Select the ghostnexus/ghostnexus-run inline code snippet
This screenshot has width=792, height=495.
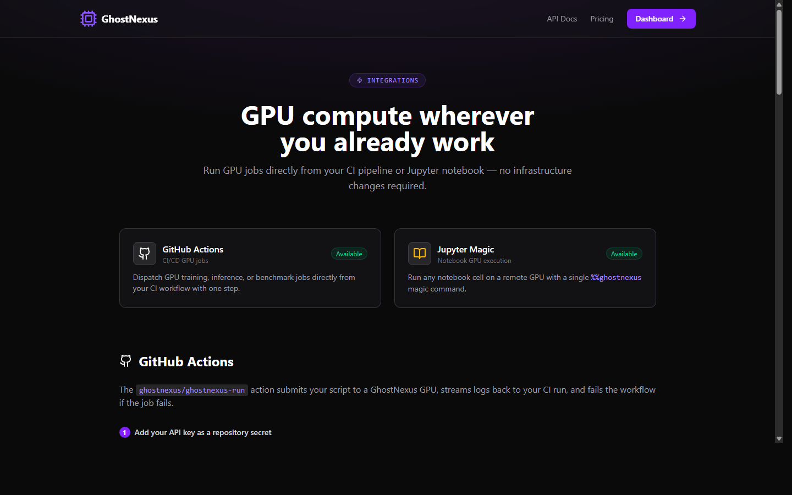(x=191, y=390)
